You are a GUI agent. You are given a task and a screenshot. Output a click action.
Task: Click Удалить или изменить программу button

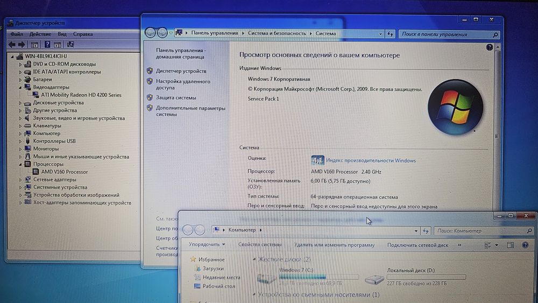click(334, 245)
